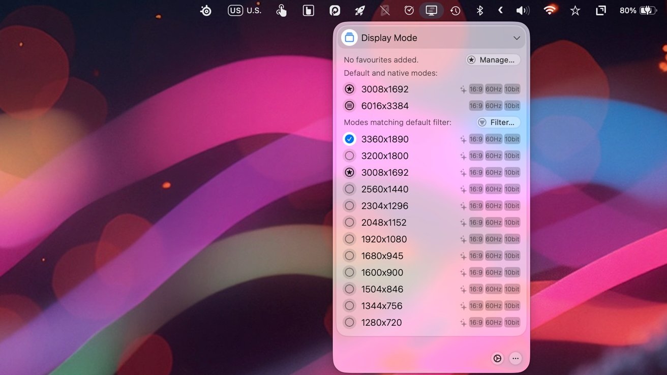The image size is (667, 375).
Task: Open the Filter options
Action: tap(498, 122)
